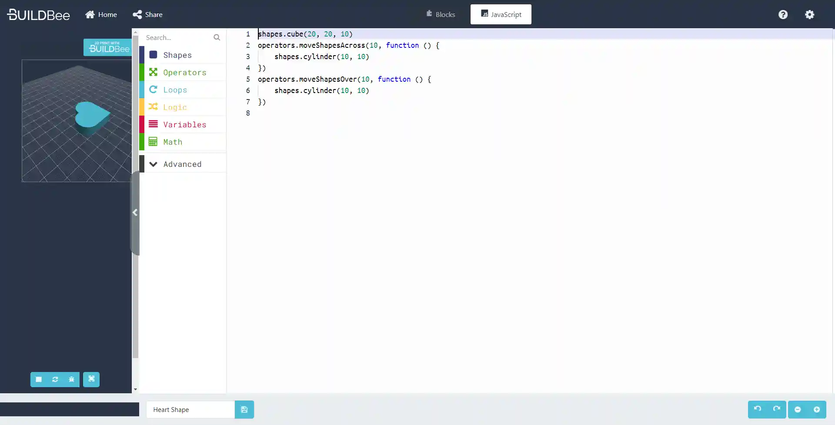The height and width of the screenshot is (425, 835).
Task: Navigate to Home
Action: pos(100,14)
